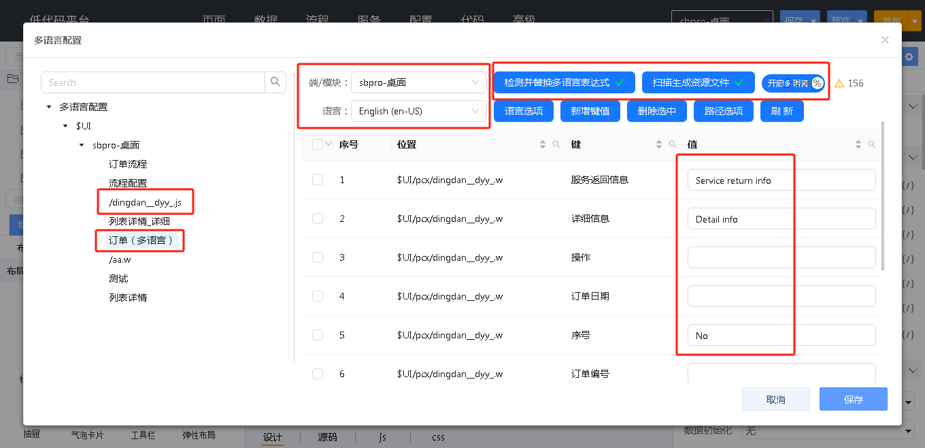The image size is (925, 448).
Task: Select /dingdan__dyy_.js tree item
Action: 145,202
